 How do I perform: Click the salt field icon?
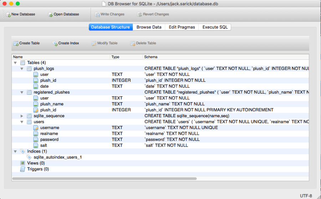(36, 145)
